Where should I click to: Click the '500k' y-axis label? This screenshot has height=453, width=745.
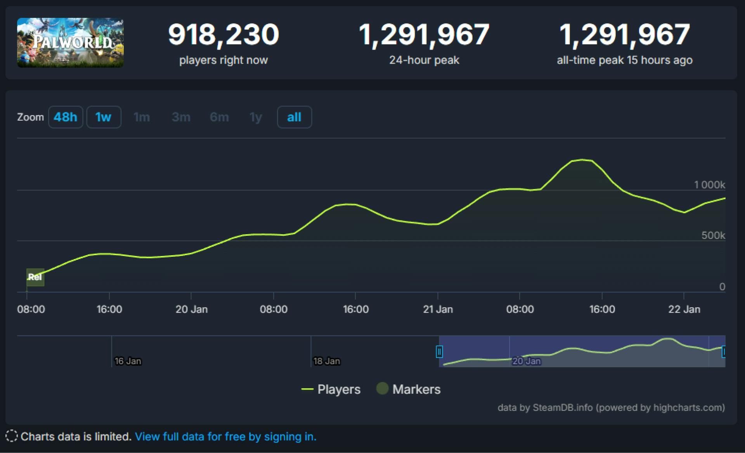point(713,235)
